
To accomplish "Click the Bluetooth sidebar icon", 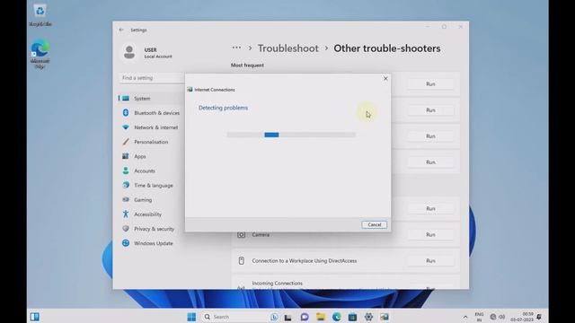I will [x=126, y=113].
